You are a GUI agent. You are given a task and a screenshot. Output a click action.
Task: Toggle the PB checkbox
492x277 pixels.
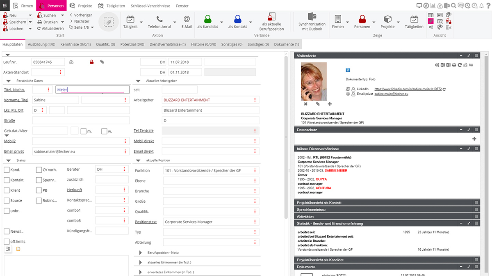[39, 190]
